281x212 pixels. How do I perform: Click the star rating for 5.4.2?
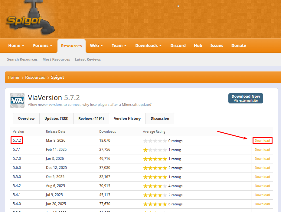[x=155, y=186]
